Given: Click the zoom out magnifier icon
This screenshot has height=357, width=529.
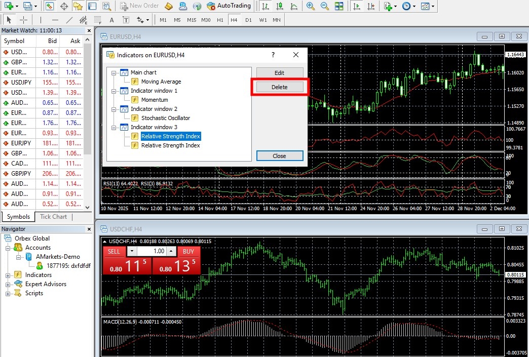Looking at the screenshot, I should point(324,6).
